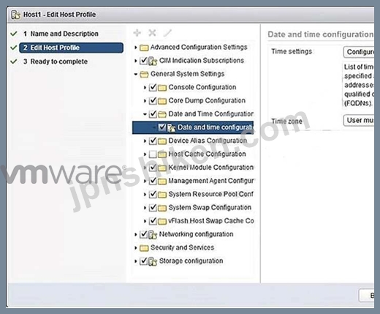Click the Advanced Configuration Settings folder icon
This screenshot has height=314, width=380.
click(x=144, y=48)
